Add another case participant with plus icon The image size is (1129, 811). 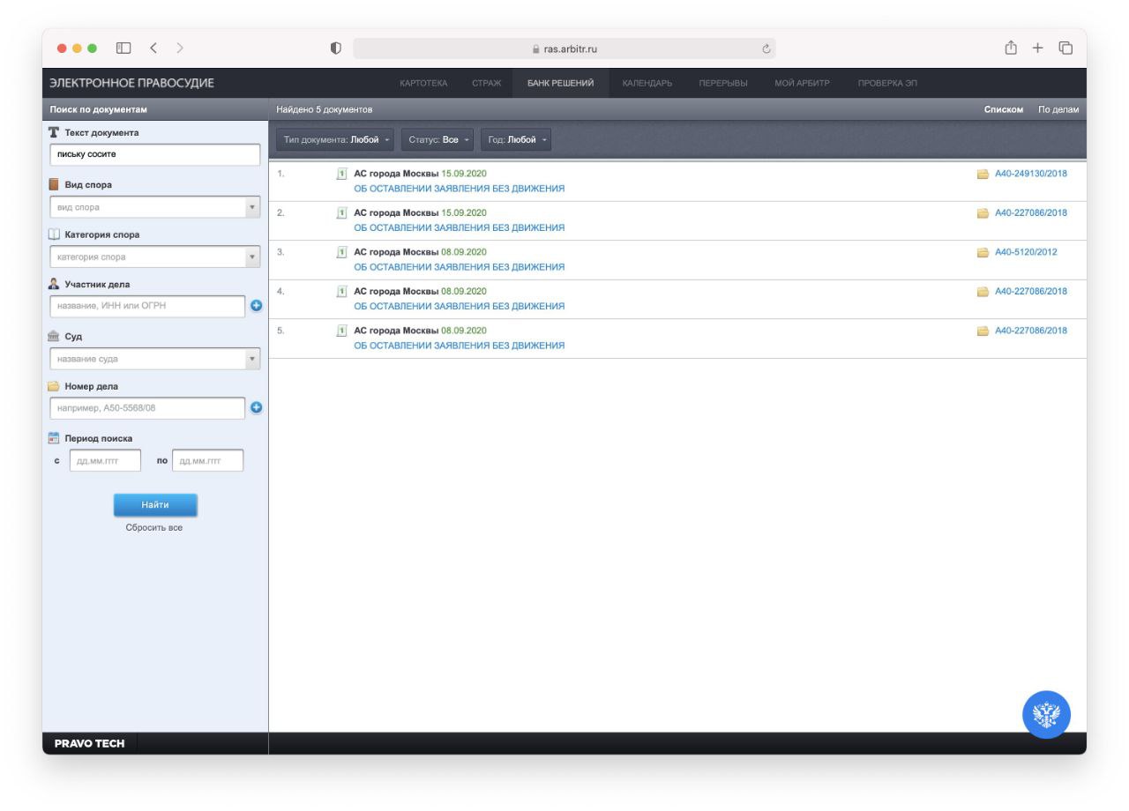257,306
